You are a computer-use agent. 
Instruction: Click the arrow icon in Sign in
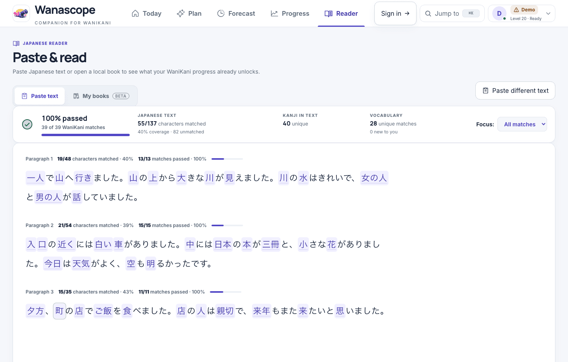click(x=407, y=13)
